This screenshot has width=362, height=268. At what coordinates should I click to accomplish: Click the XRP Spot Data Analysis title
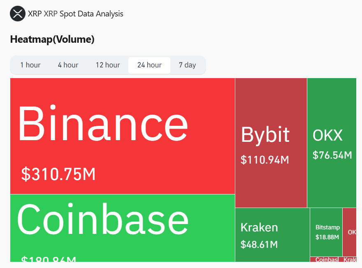coord(76,14)
